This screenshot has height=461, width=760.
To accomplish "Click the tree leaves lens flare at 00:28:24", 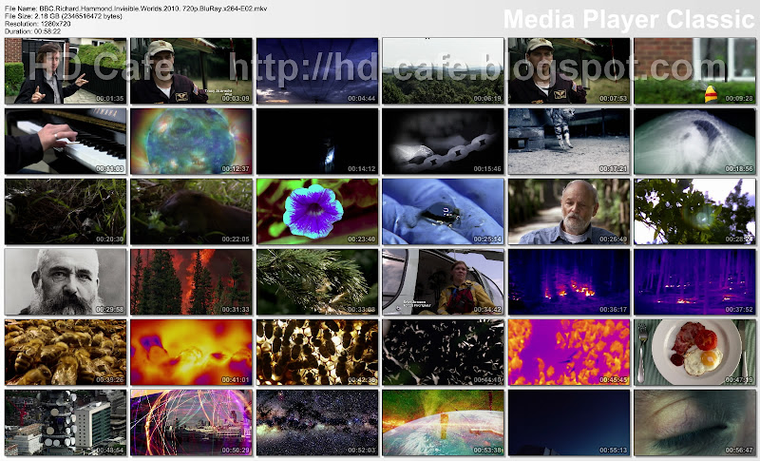I will click(694, 211).
